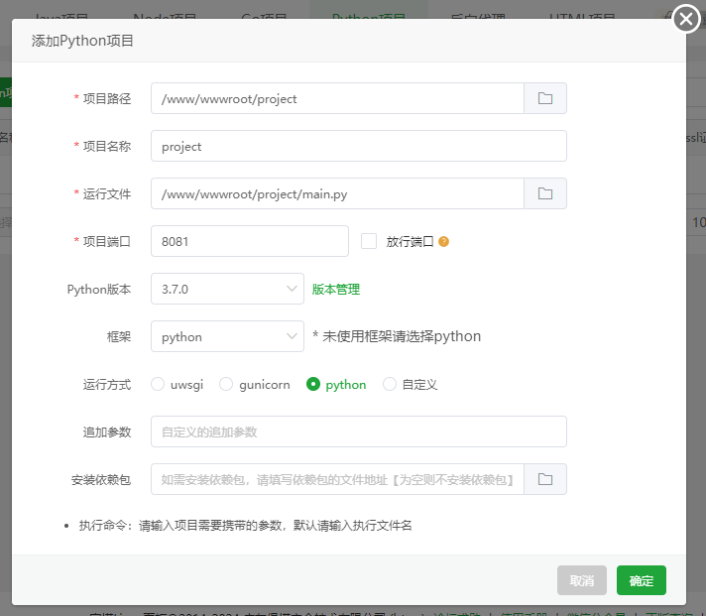
Task: Choose the 自定义 run mode option
Action: point(390,384)
